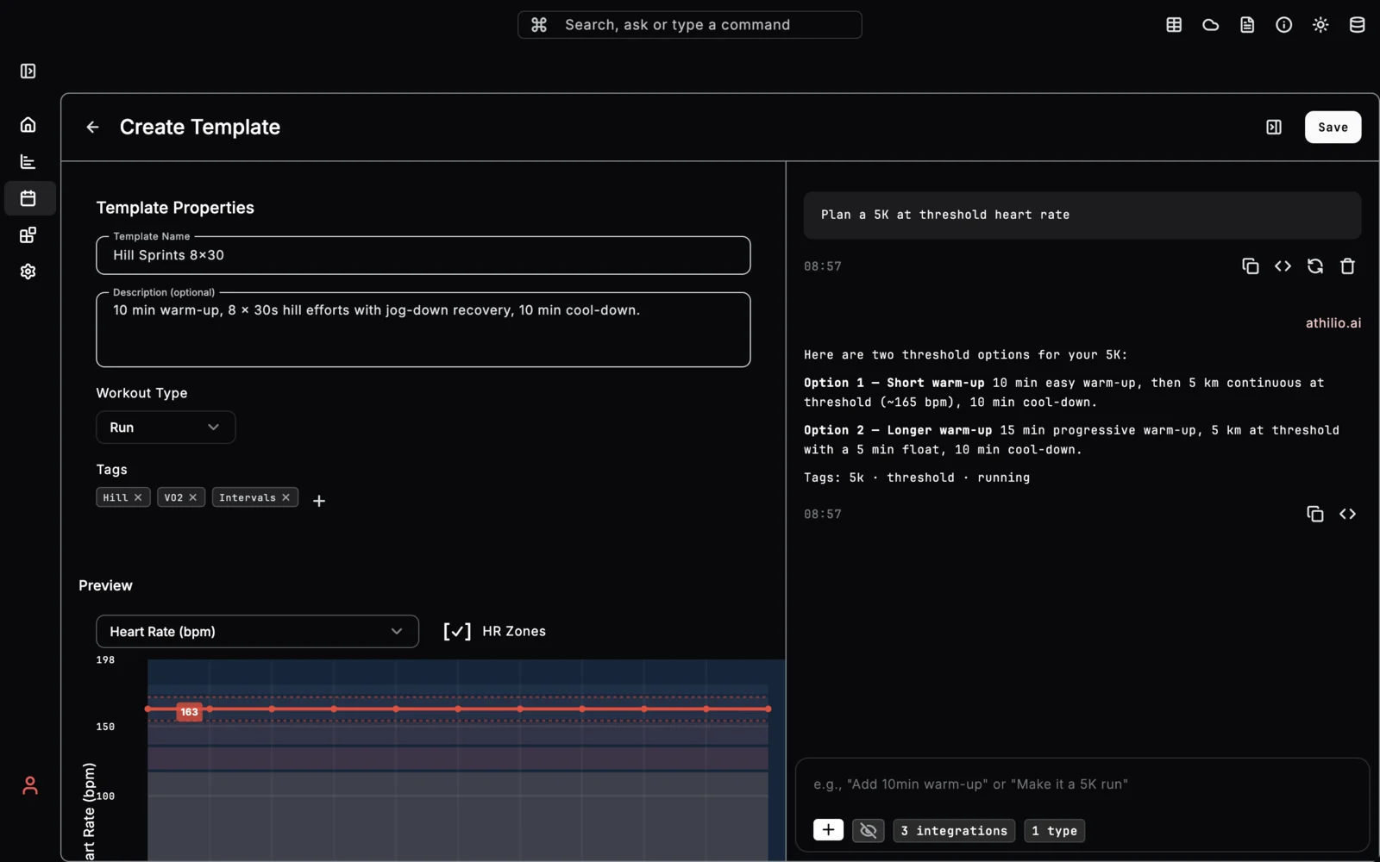Viewport: 1380px width, 862px height.
Task: Toggle the HR Zones checkbox
Action: pyautogui.click(x=457, y=632)
